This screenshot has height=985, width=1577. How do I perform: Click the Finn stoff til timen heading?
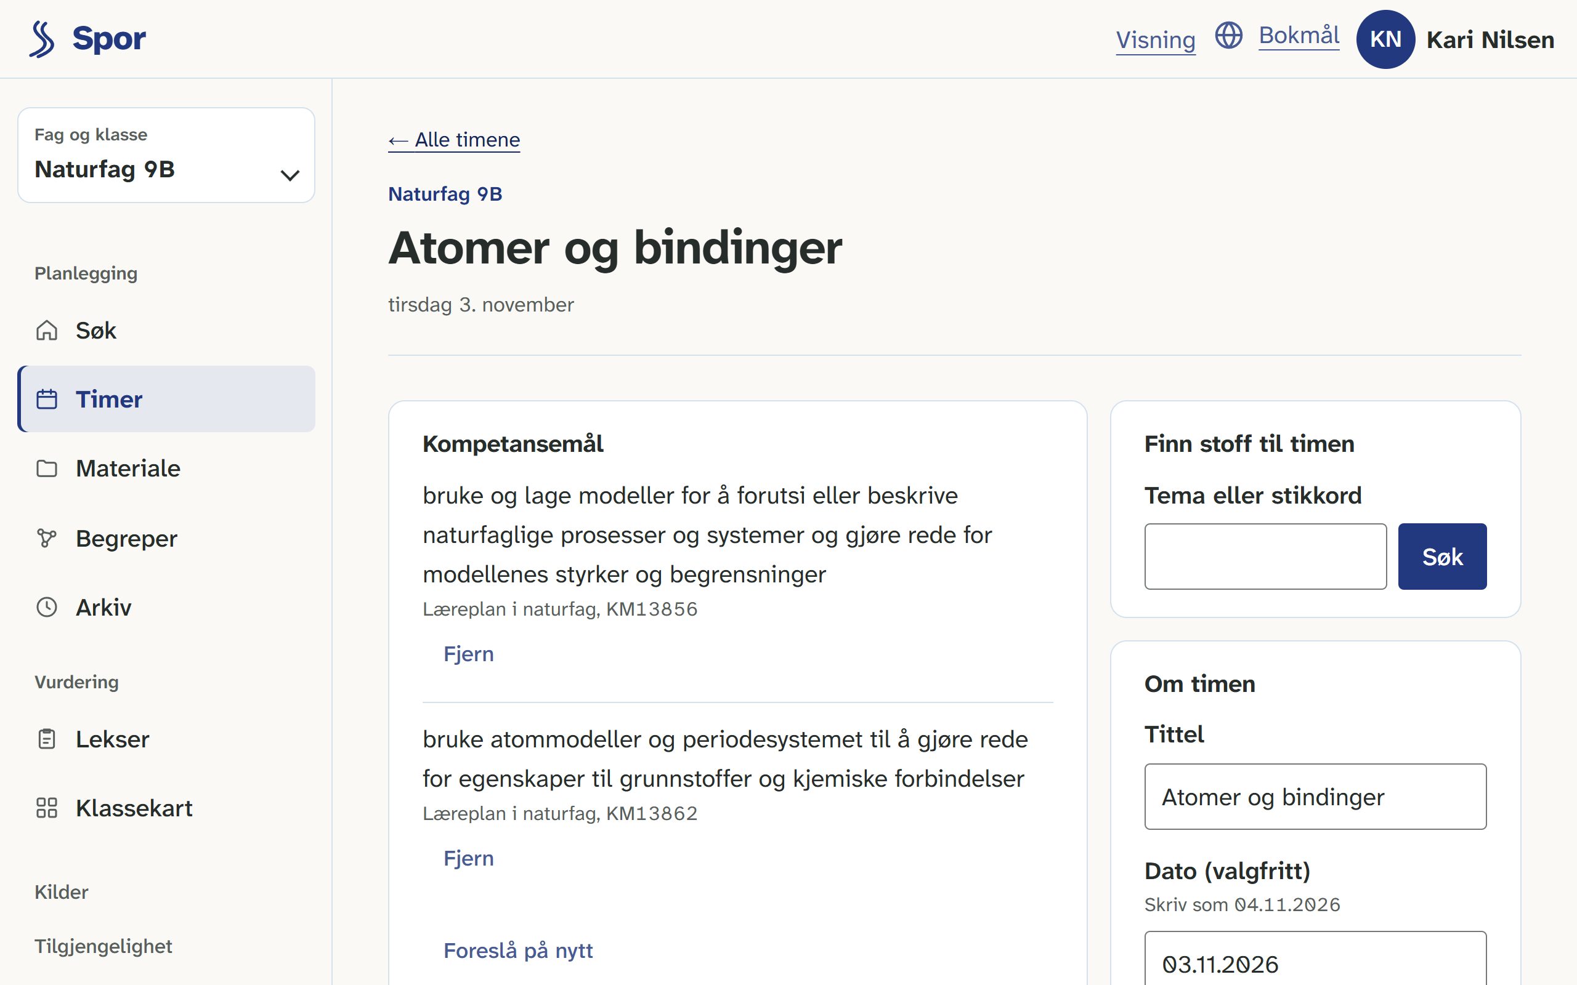click(x=1249, y=444)
